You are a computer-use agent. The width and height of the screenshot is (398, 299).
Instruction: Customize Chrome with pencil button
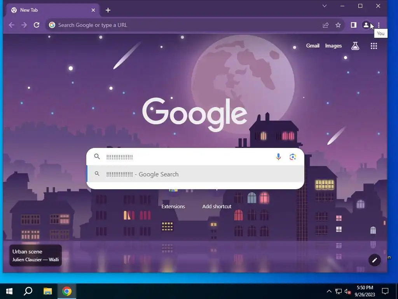point(375,260)
